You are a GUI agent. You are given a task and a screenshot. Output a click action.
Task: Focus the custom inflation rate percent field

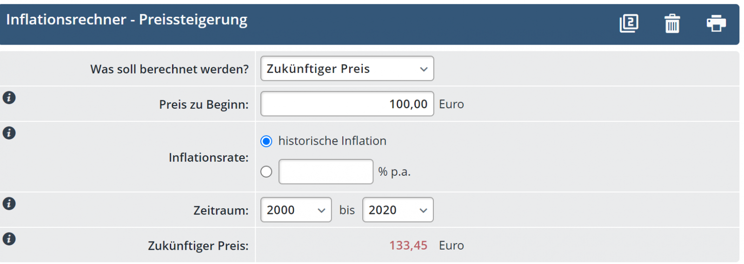pyautogui.click(x=325, y=172)
